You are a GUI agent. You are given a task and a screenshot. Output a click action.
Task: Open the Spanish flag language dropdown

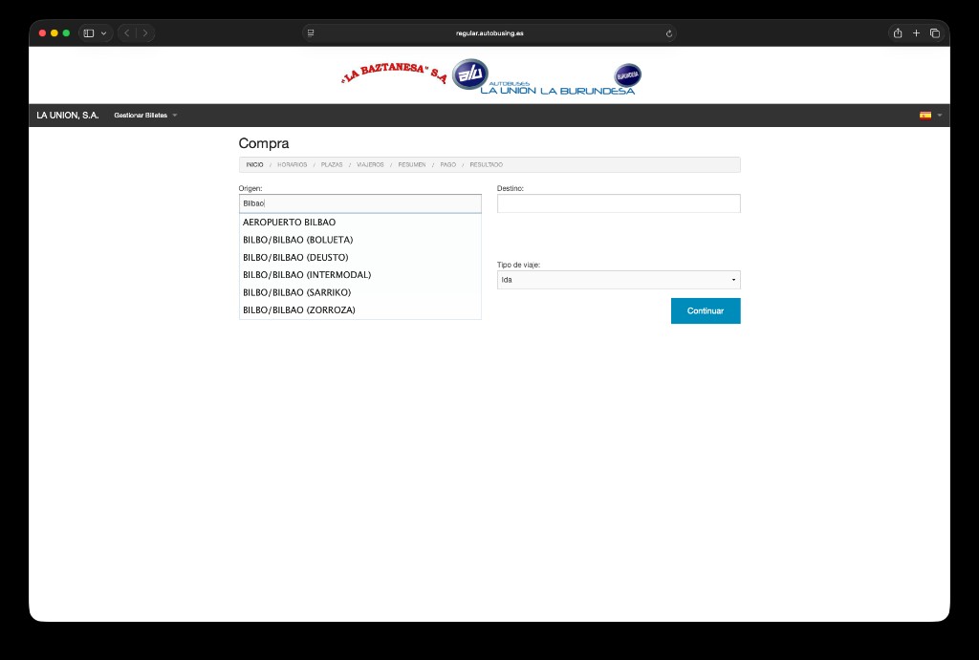[x=930, y=116]
